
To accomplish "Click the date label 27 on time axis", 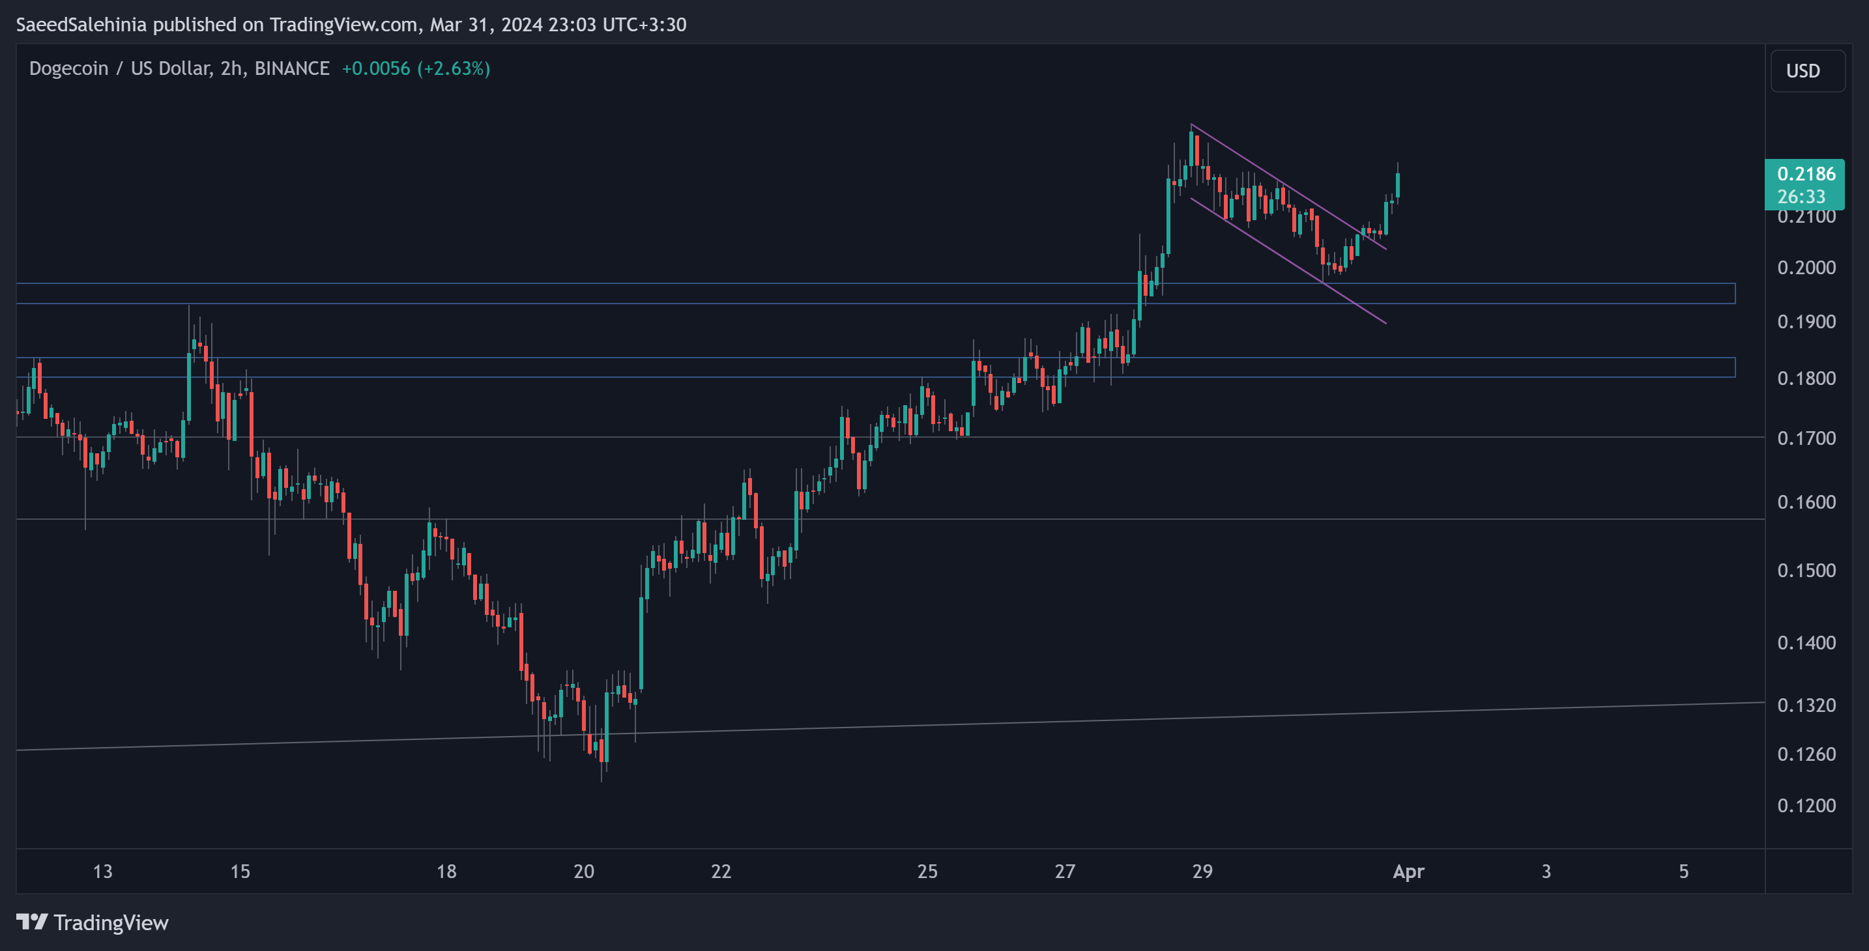I will point(1064,871).
